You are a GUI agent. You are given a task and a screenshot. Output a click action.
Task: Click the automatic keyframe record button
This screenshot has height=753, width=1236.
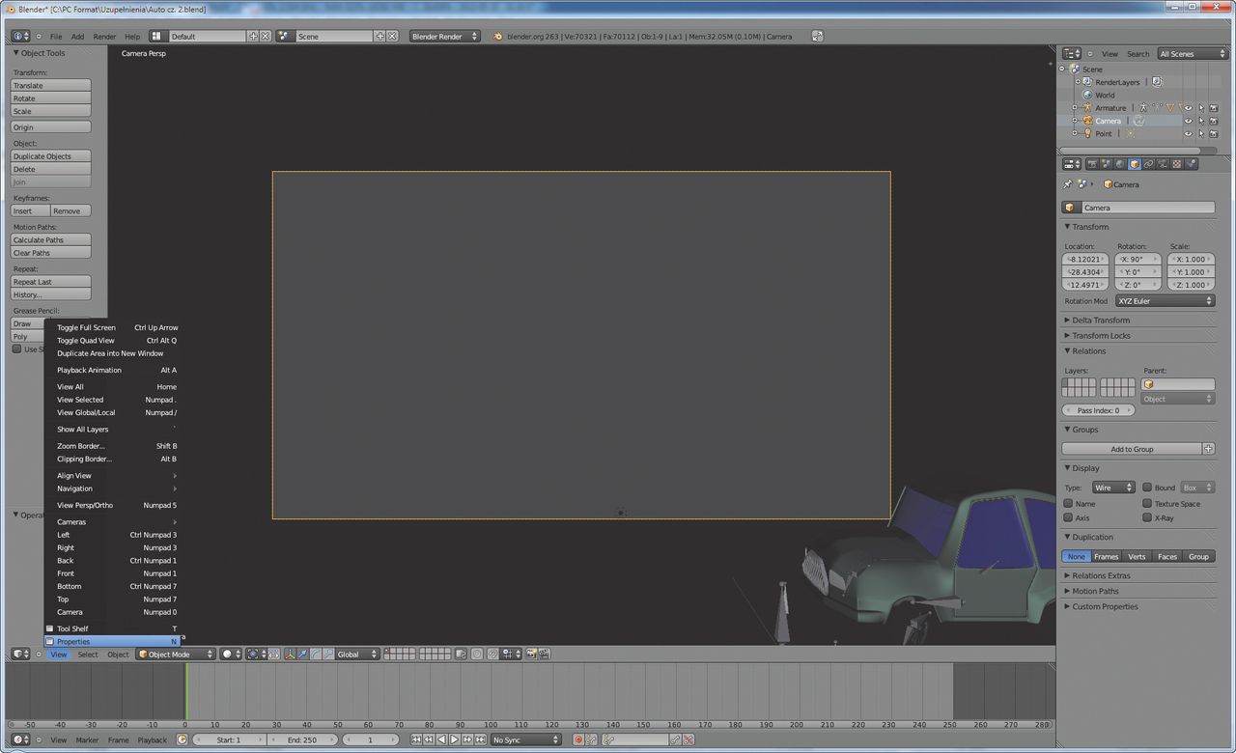coord(578,739)
